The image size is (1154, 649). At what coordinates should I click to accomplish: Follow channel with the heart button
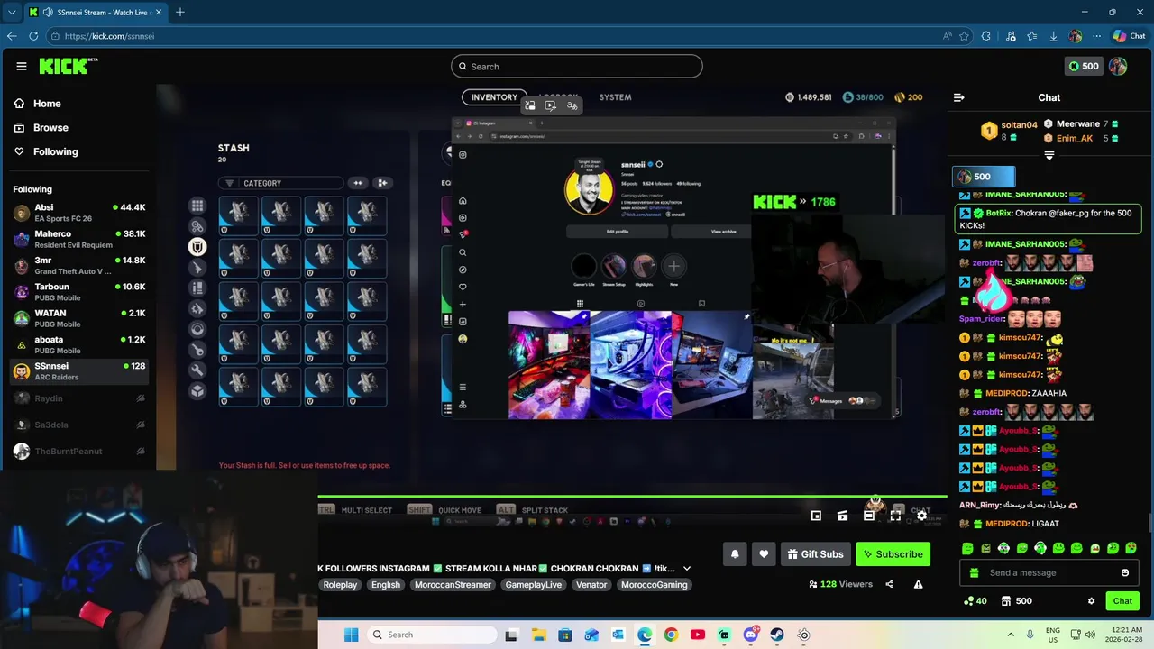[764, 554]
